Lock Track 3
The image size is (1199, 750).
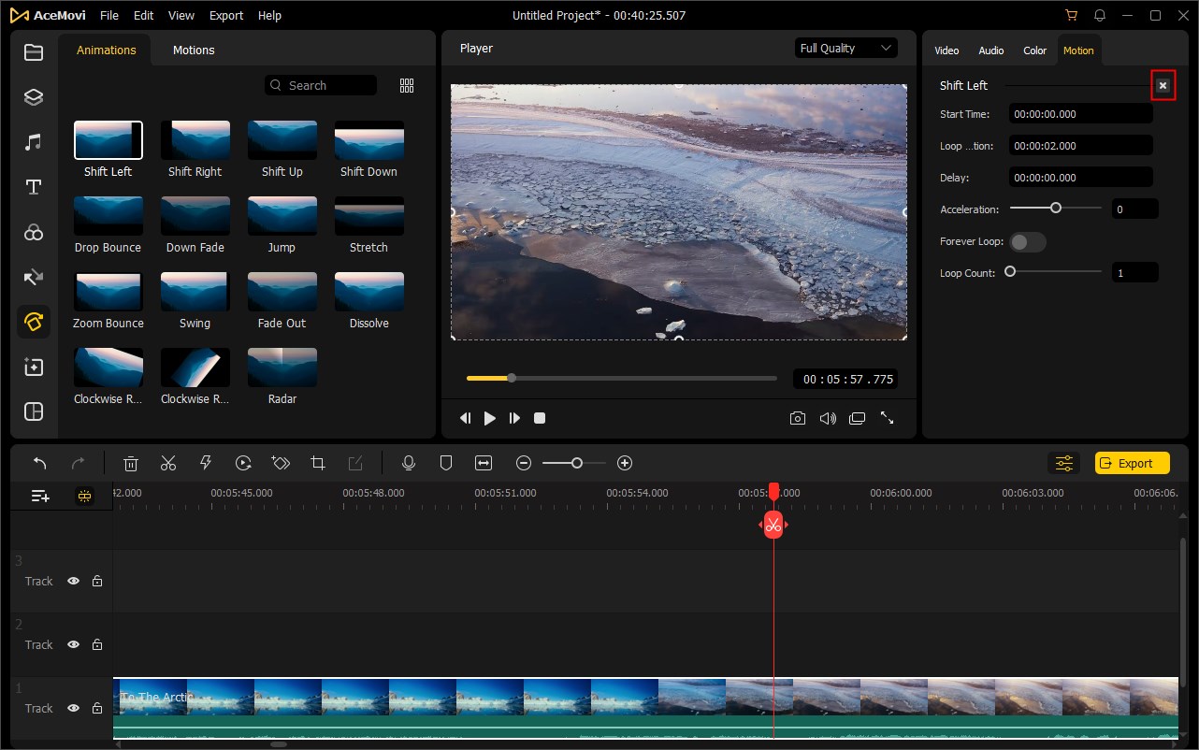(x=97, y=581)
